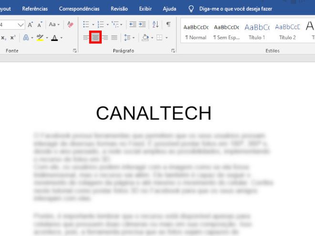Open text effects and typography

[x=26, y=38]
